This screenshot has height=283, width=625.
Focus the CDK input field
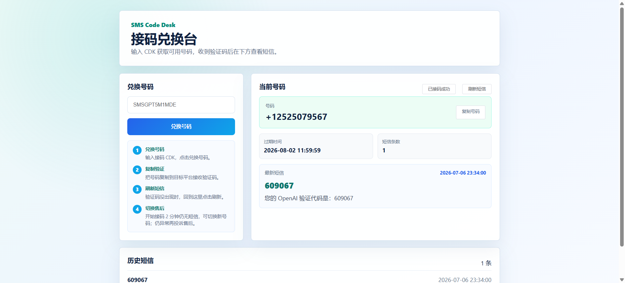[x=181, y=105]
